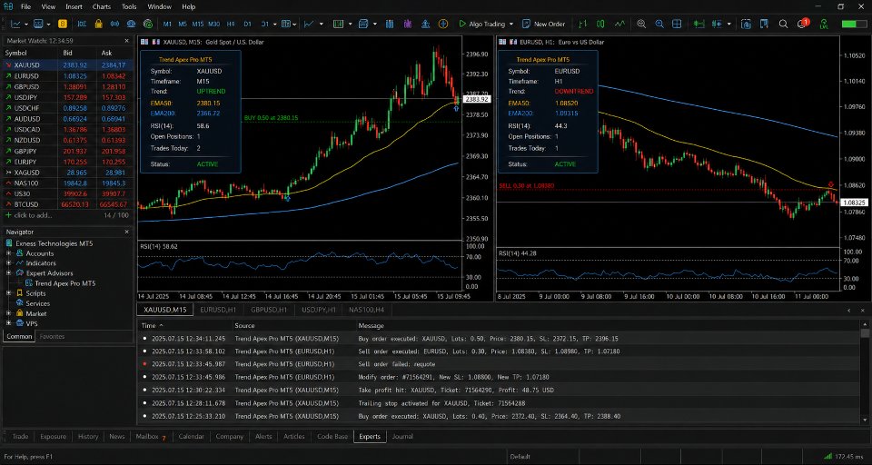Click the zoom out magnifier icon
872x465 pixels.
point(641,24)
